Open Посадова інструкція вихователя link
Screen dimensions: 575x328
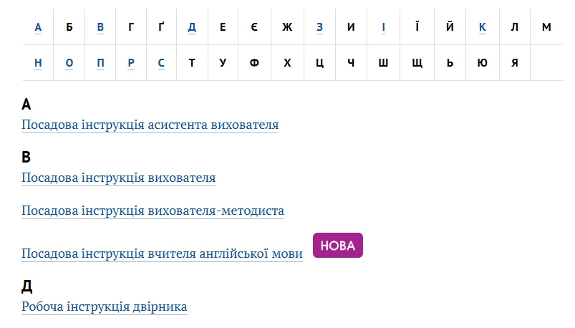coord(118,178)
